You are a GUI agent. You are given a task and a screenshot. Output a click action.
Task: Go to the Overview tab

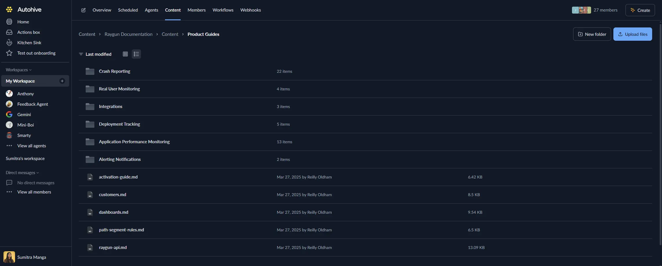pyautogui.click(x=102, y=10)
